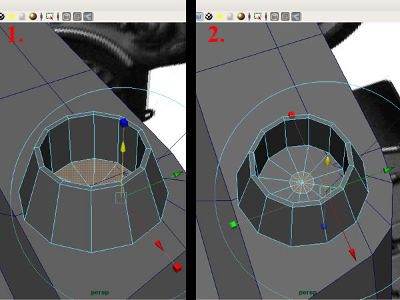Toggle X-Ray joints icon in panel 2
This screenshot has height=300, width=400.
tap(296, 17)
